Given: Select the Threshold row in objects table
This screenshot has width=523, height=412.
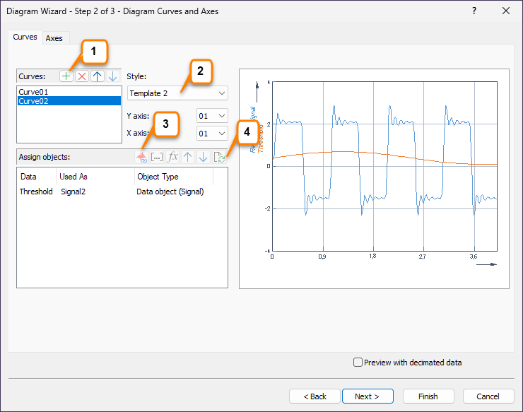Looking at the screenshot, I should click(36, 192).
